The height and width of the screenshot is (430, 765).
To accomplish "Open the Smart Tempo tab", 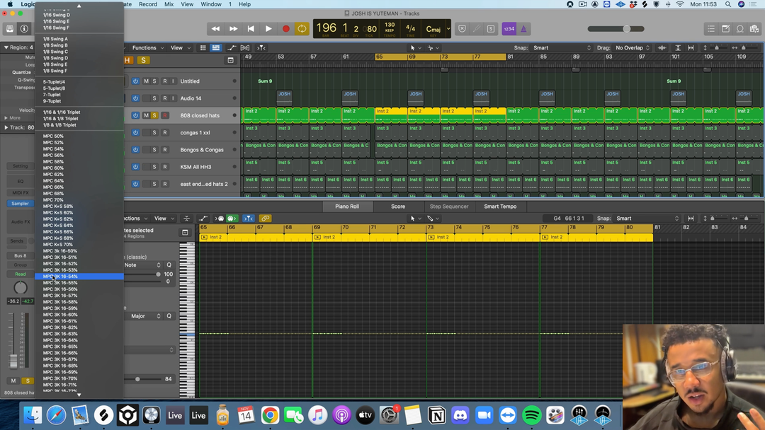I will [500, 207].
